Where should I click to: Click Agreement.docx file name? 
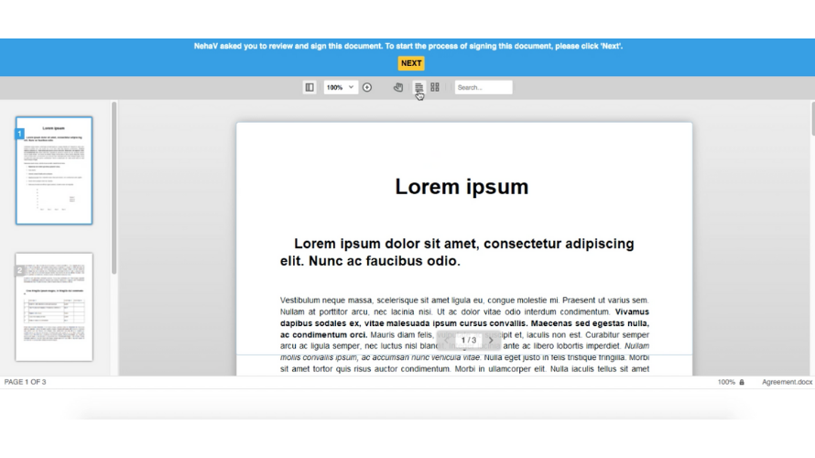[x=787, y=382]
